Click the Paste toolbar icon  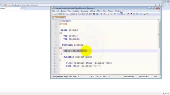(83, 14)
